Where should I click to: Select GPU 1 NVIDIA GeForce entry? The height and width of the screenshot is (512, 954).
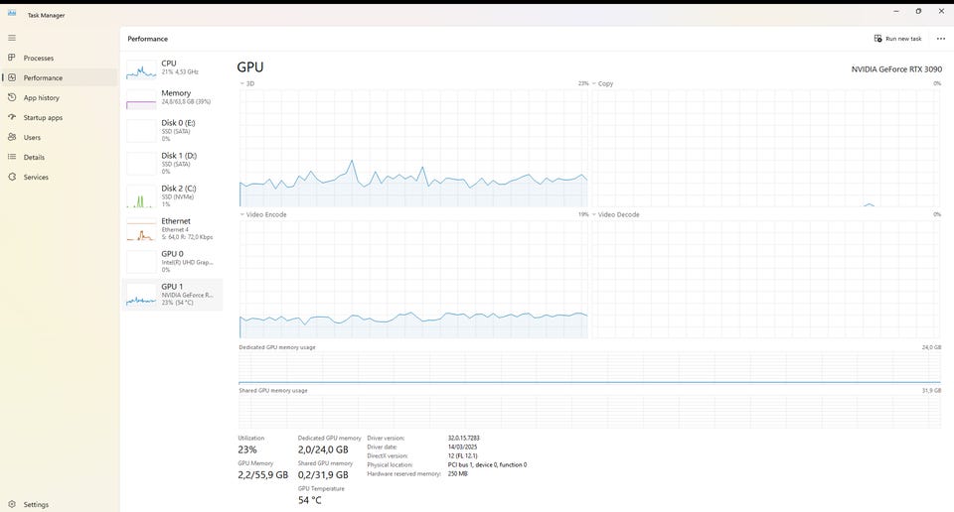[173, 295]
